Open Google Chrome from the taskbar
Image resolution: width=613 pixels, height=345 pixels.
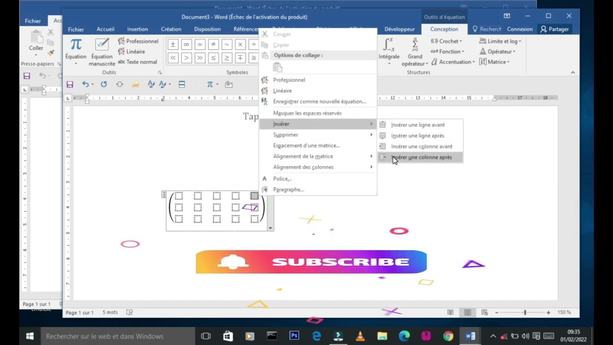click(x=448, y=336)
